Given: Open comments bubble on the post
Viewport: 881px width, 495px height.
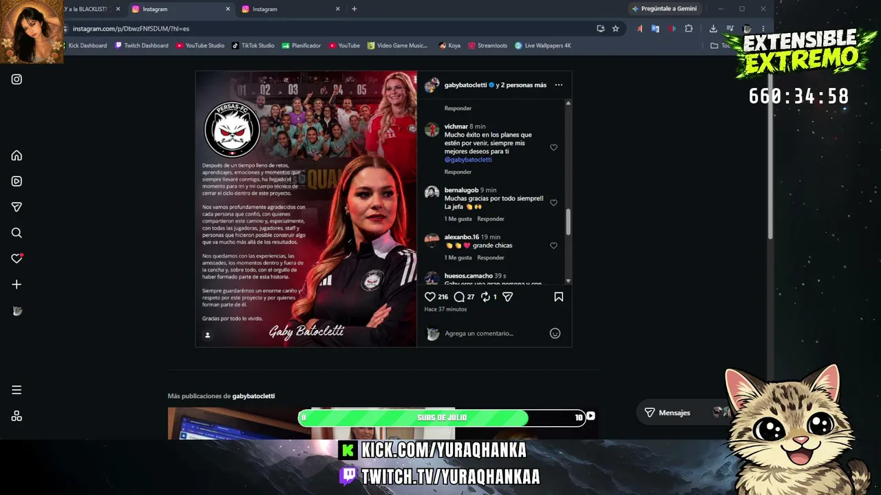Looking at the screenshot, I should pyautogui.click(x=459, y=297).
